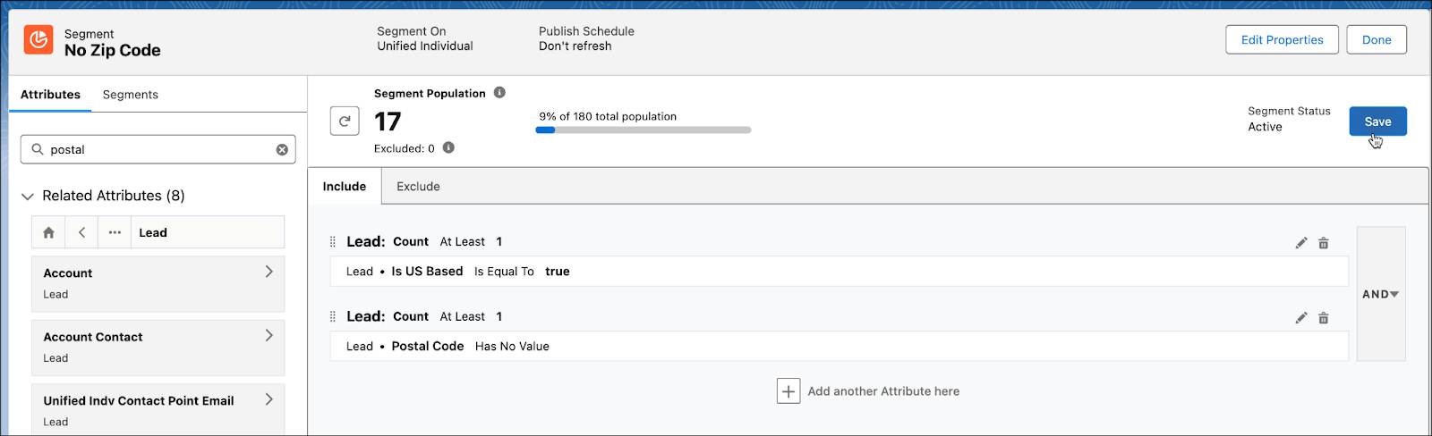This screenshot has width=1432, height=436.
Task: Go to attribute home breadcrumb
Action: click(48, 232)
